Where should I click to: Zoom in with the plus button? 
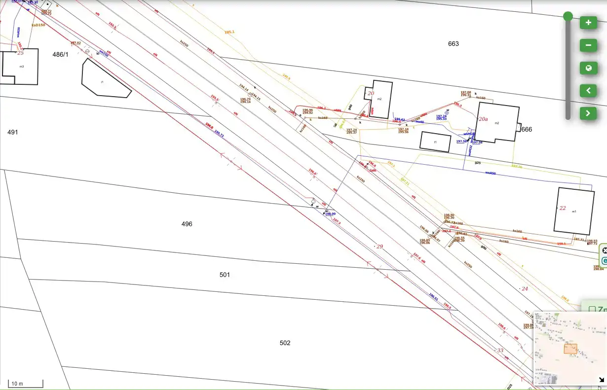point(588,23)
